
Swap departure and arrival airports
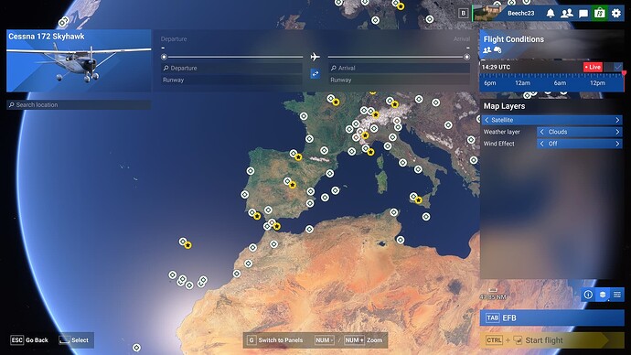(x=315, y=74)
